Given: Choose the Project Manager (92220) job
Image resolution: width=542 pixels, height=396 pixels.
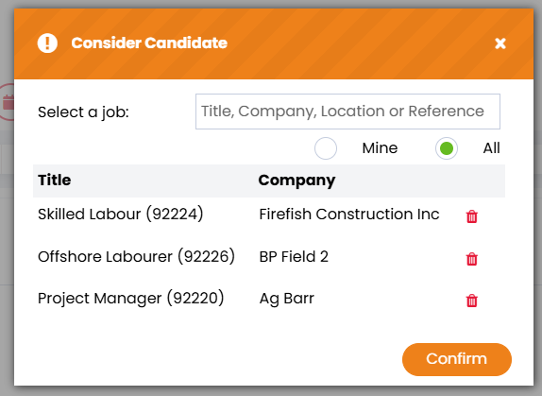Looking at the screenshot, I should click(131, 299).
